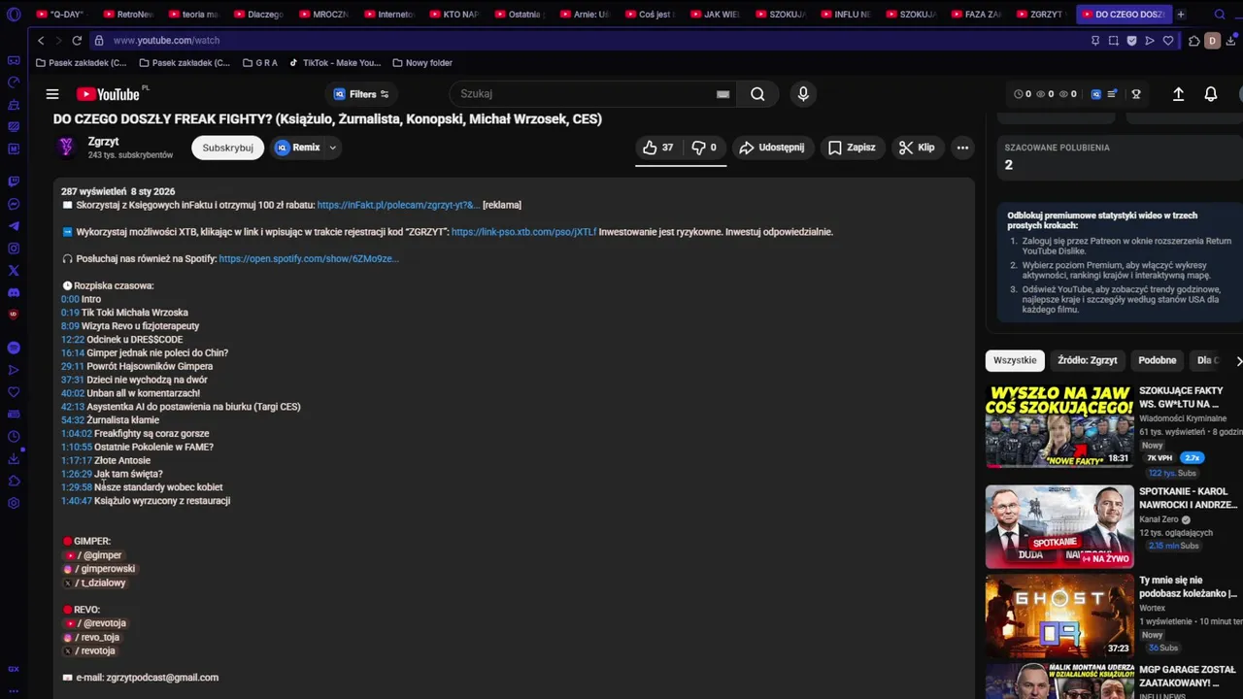Open Spotify player in Opera sidebar
This screenshot has height=699, width=1243.
(x=14, y=348)
